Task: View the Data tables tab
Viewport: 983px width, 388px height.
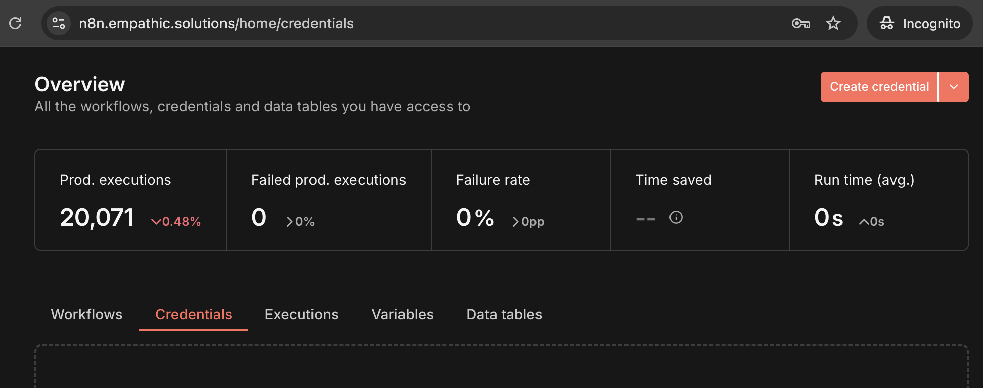Action: click(504, 314)
